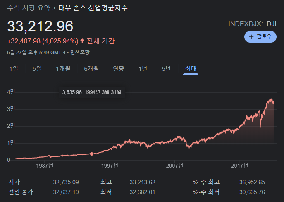Viewport: 284px width, 202px height.
Task: Click the 전일 종가 label
Action: click(x=21, y=192)
